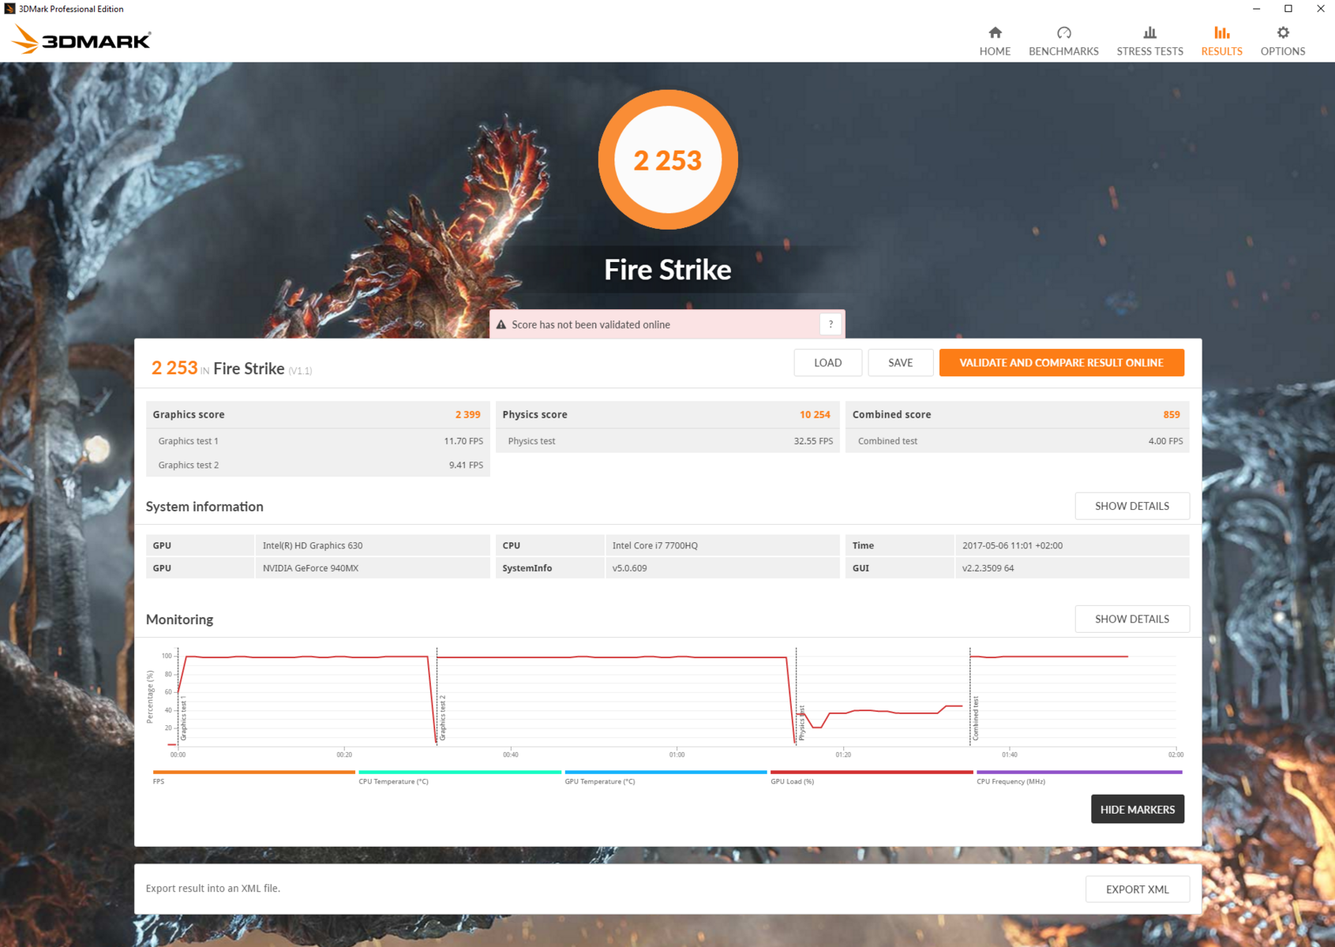Click Graphics test 1 11.70 FPS value
The width and height of the screenshot is (1335, 947).
[x=463, y=441]
